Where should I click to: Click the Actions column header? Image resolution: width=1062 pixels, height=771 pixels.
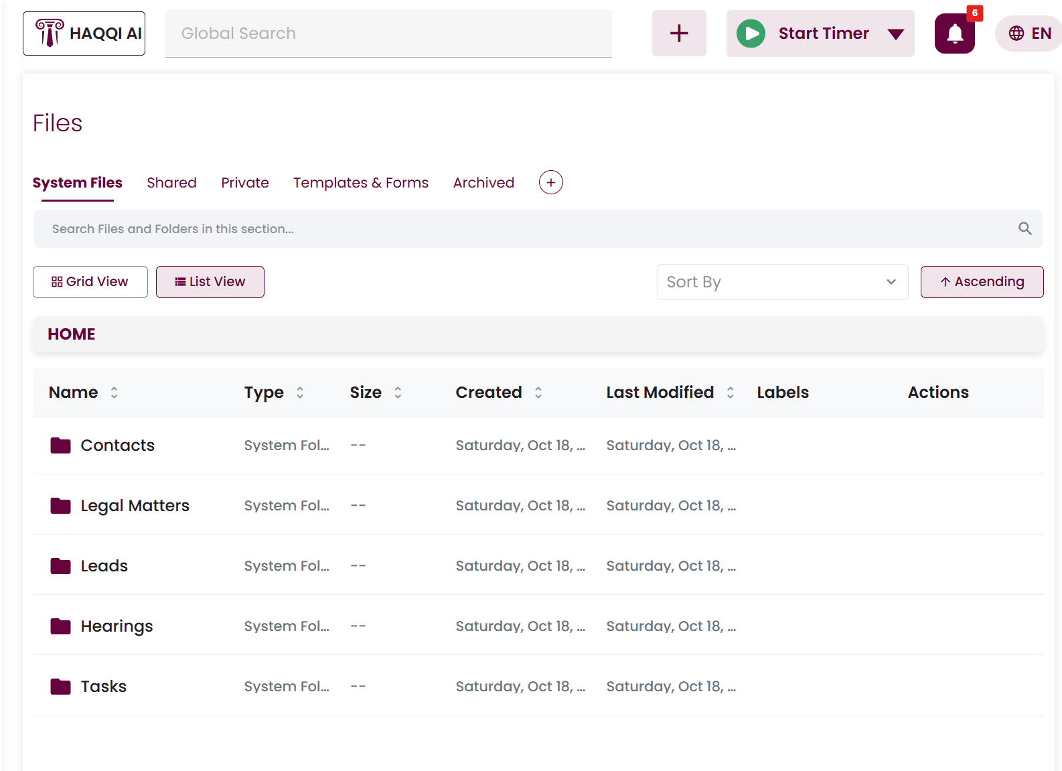(x=938, y=393)
